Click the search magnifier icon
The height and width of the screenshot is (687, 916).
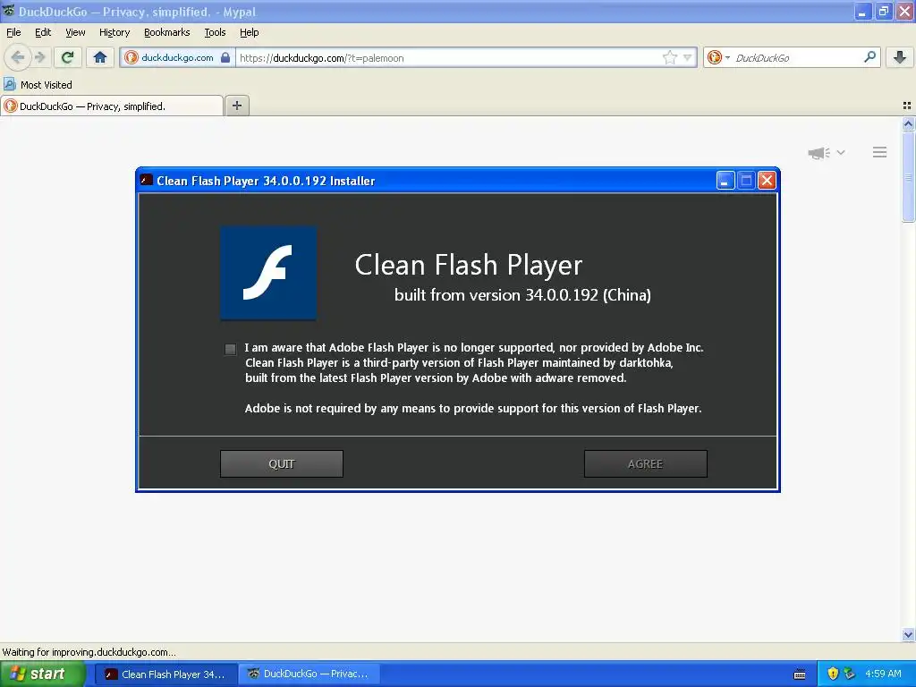pyautogui.click(x=869, y=57)
